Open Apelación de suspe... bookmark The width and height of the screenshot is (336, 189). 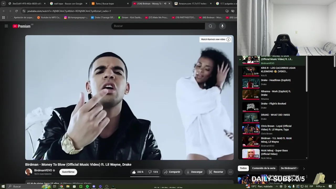tap(22, 18)
